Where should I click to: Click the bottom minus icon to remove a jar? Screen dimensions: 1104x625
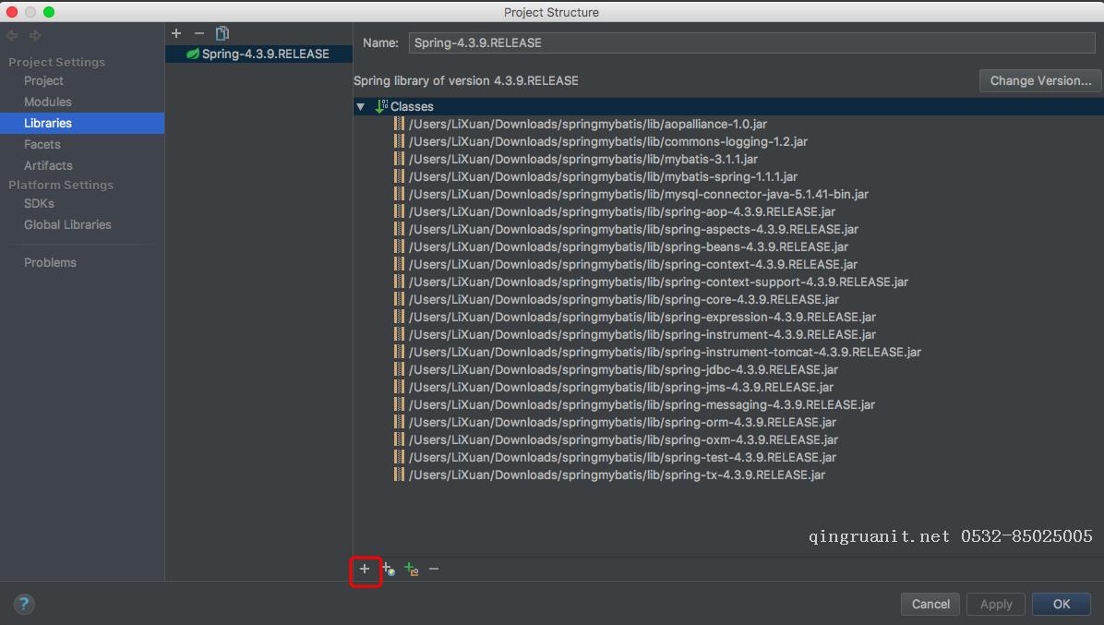tap(434, 569)
